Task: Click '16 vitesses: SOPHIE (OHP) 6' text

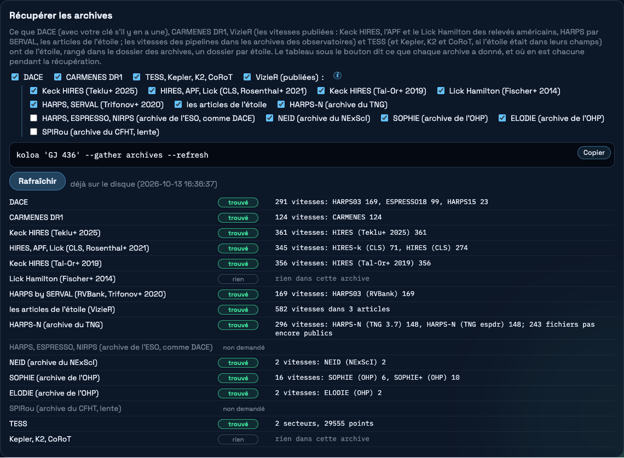Action: pos(367,378)
